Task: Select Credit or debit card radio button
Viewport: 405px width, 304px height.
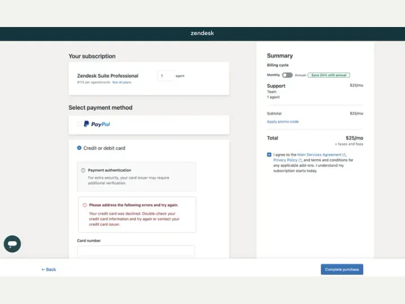Action: coord(79,148)
